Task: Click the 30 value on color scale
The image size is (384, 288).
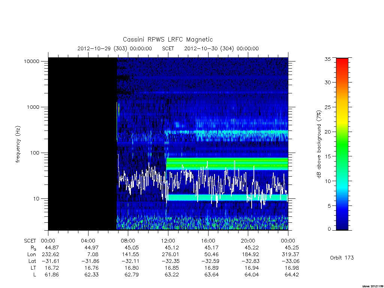Action: (327, 82)
